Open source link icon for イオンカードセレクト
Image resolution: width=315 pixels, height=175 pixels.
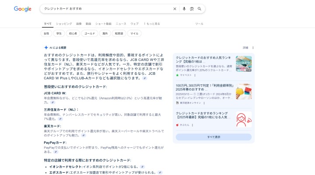pyautogui.click(x=142, y=167)
